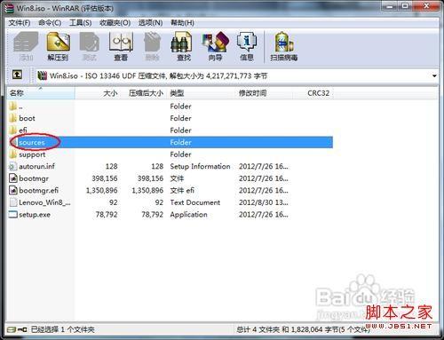The height and width of the screenshot is (340, 444).
Task: Select the setup.exe file entry
Action: (35, 215)
